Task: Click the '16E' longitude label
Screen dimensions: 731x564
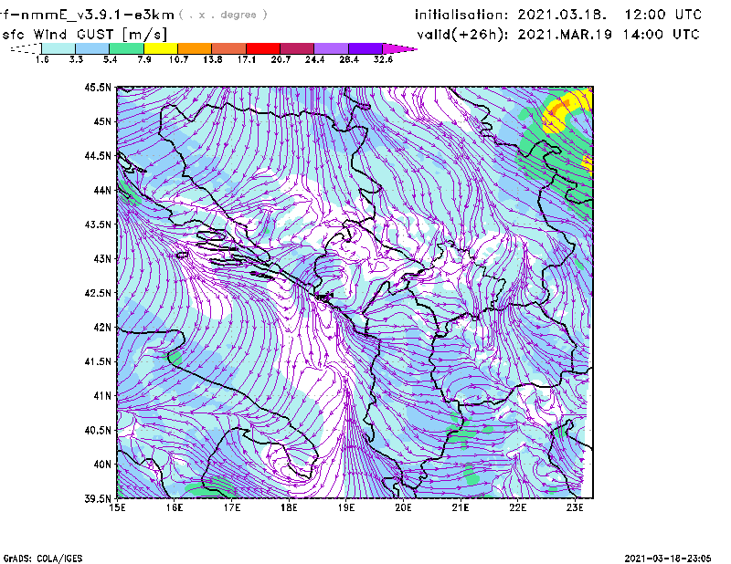Action: pyautogui.click(x=175, y=507)
